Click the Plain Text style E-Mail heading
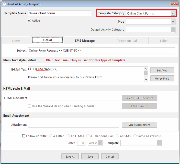This screenshot has height=164, width=180. 19,60
